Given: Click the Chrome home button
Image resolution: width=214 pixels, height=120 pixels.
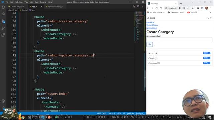Looking at the screenshot, I should pos(161,8).
